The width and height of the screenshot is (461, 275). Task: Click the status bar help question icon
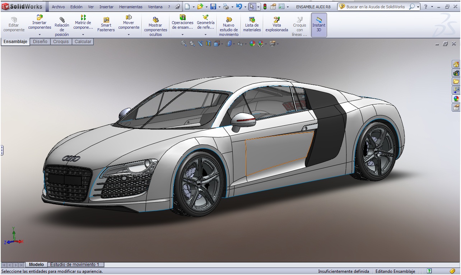(x=429, y=271)
